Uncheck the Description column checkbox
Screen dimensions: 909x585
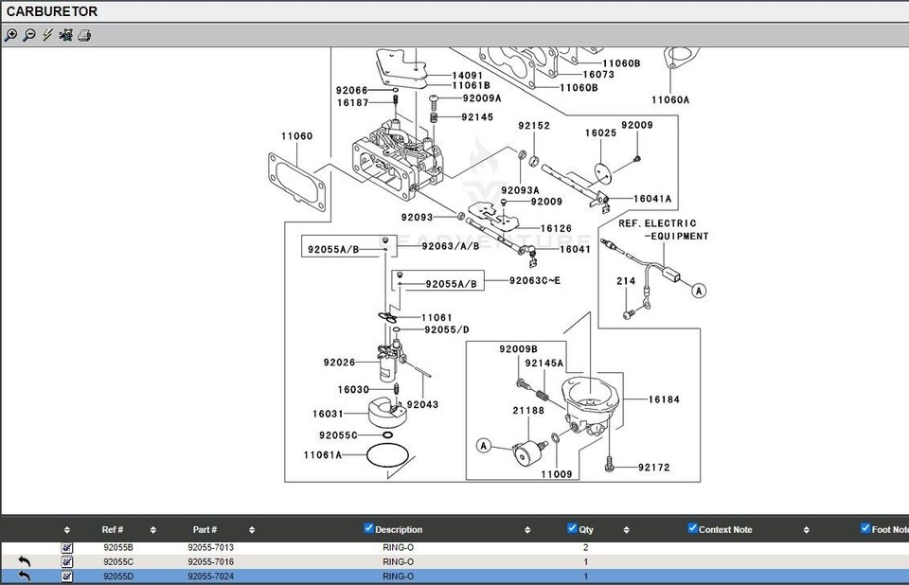pyautogui.click(x=368, y=528)
